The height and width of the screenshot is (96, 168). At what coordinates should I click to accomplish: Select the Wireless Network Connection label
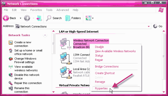(91, 40)
